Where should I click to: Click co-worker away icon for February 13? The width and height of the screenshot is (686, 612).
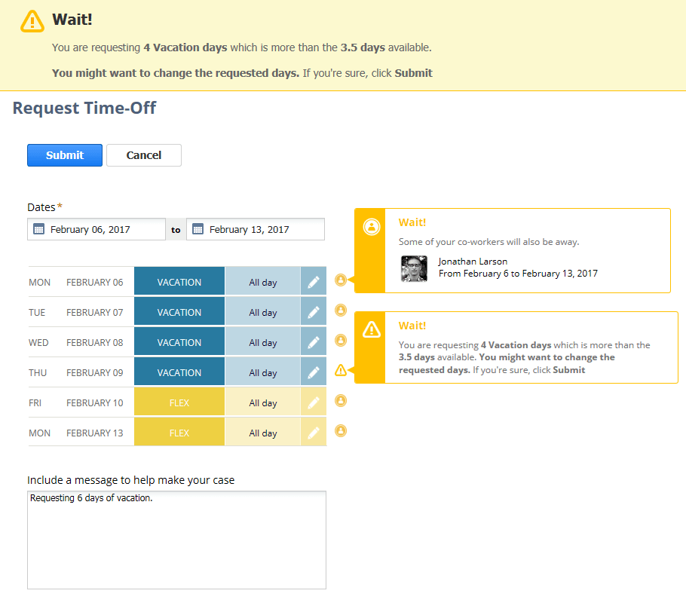pos(341,431)
